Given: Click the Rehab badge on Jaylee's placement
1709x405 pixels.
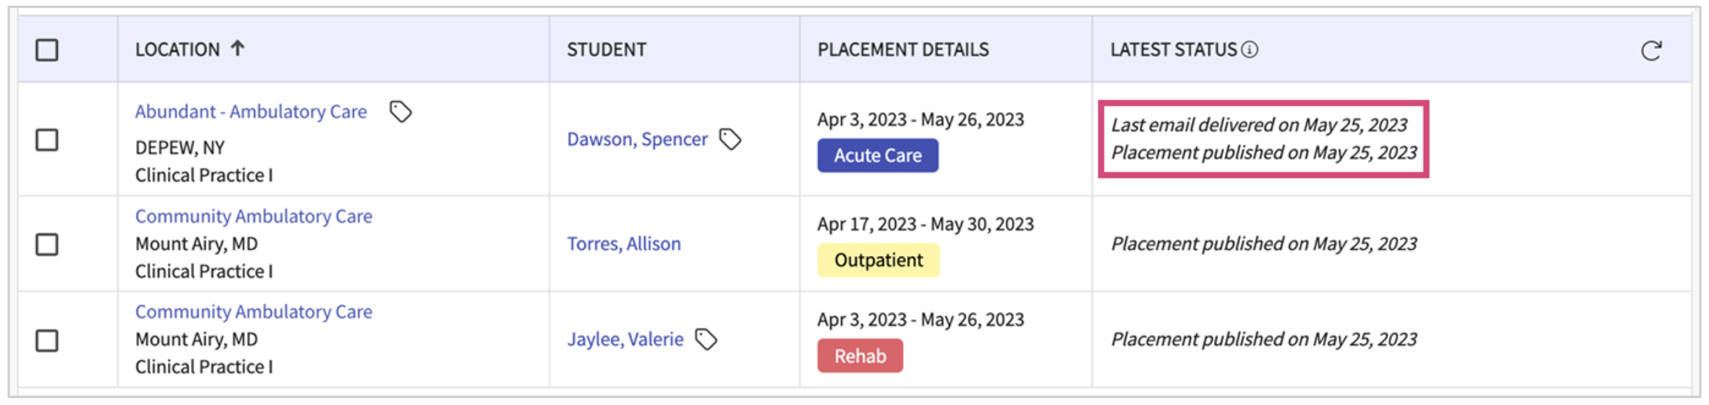Looking at the screenshot, I should click(860, 356).
